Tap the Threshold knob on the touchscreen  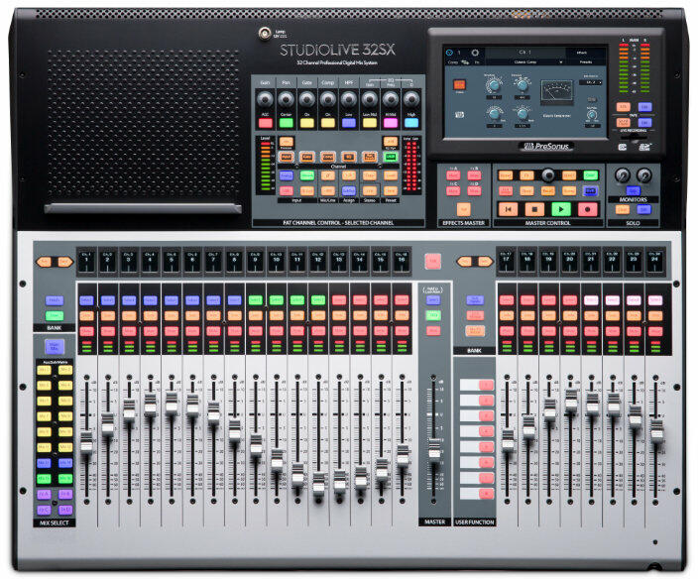coord(493,85)
